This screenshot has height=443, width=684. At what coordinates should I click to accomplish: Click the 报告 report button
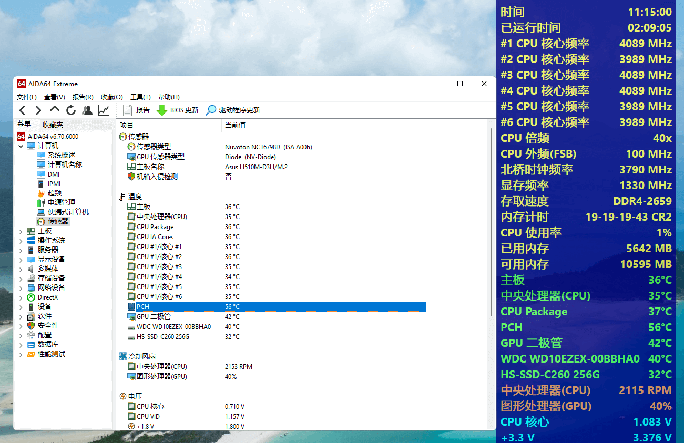click(x=136, y=110)
